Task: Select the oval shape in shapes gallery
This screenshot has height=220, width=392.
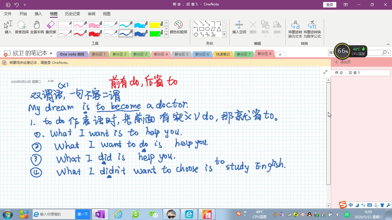Action: click(x=207, y=29)
